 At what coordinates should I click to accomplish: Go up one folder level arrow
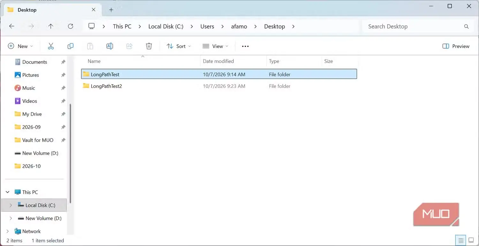(51, 26)
